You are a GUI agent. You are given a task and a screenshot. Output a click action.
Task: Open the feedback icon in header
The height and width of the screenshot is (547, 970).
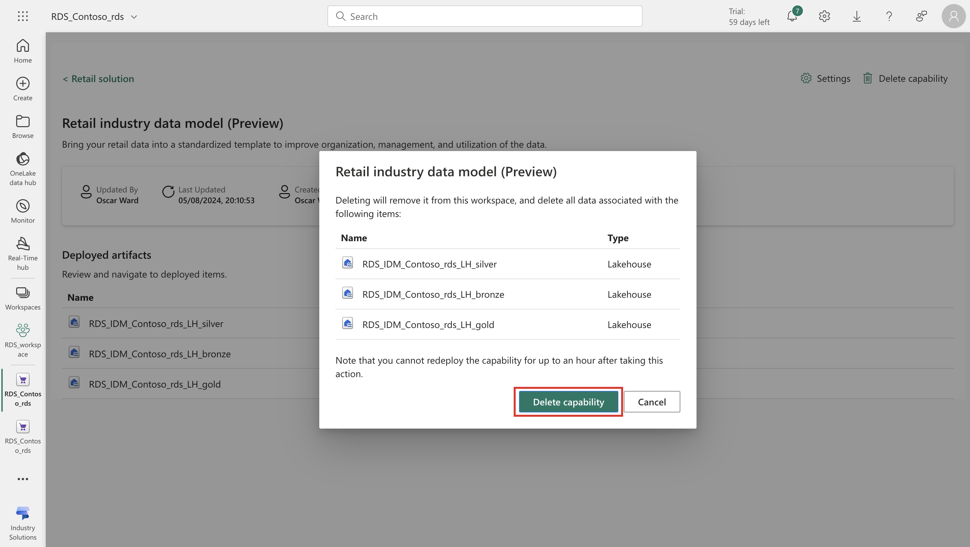(x=921, y=16)
